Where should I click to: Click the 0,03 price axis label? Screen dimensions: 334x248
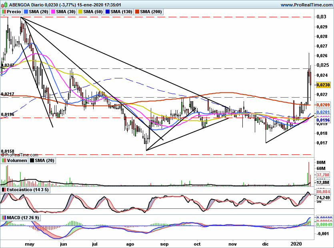pyautogui.click(x=322, y=17)
